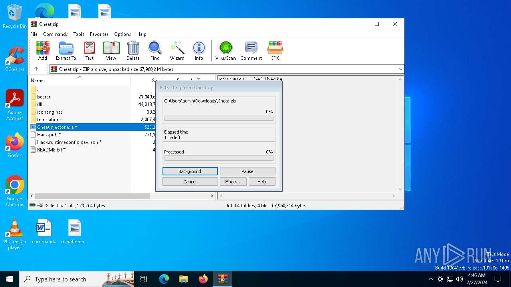Open the Commands menu
The width and height of the screenshot is (511, 287).
click(x=55, y=34)
